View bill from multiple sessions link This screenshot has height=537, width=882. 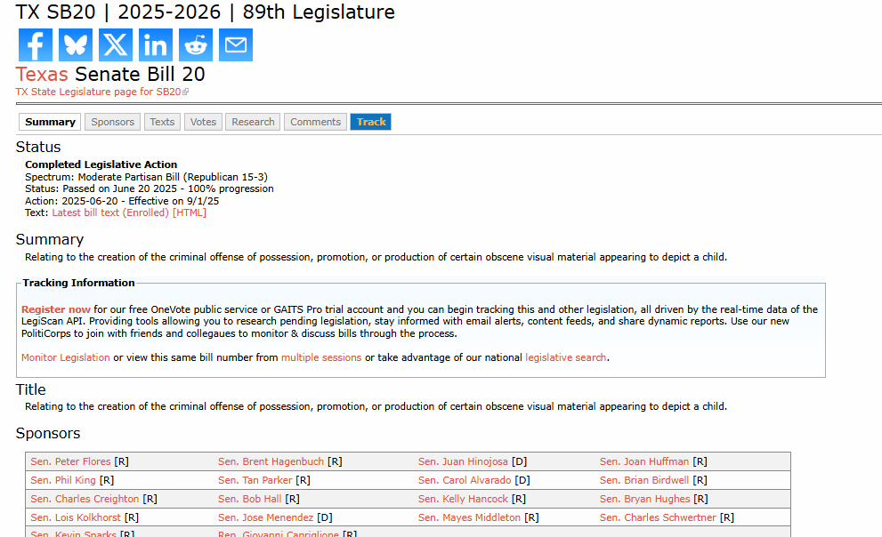[x=321, y=357]
